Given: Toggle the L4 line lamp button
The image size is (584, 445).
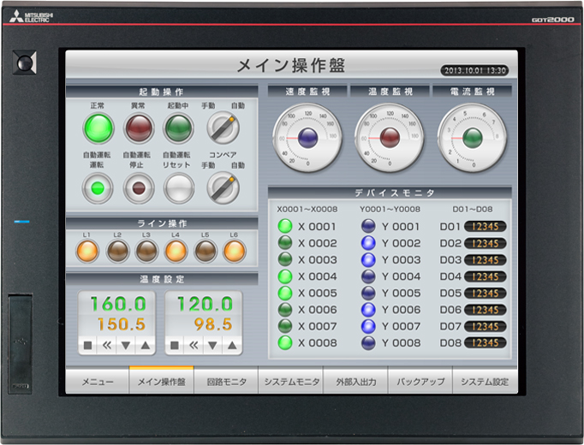Looking at the screenshot, I should coord(176,251).
